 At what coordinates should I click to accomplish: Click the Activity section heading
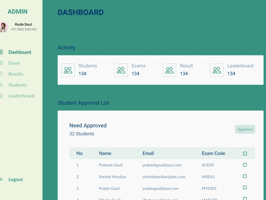coord(66,48)
